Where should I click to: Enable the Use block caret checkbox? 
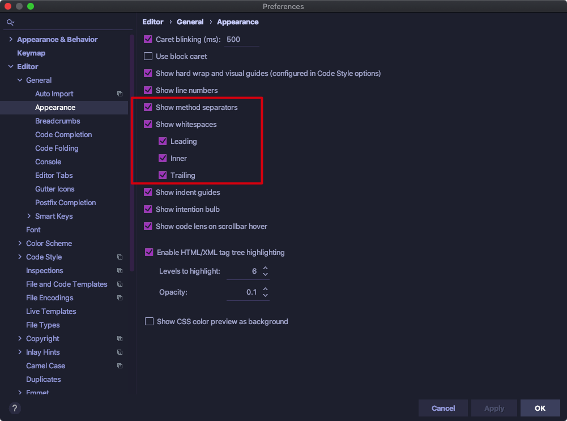(x=148, y=57)
